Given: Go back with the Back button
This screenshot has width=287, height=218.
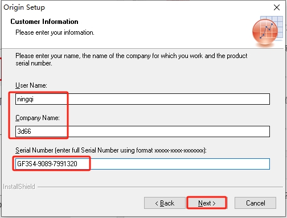Looking at the screenshot, I should point(165,203).
